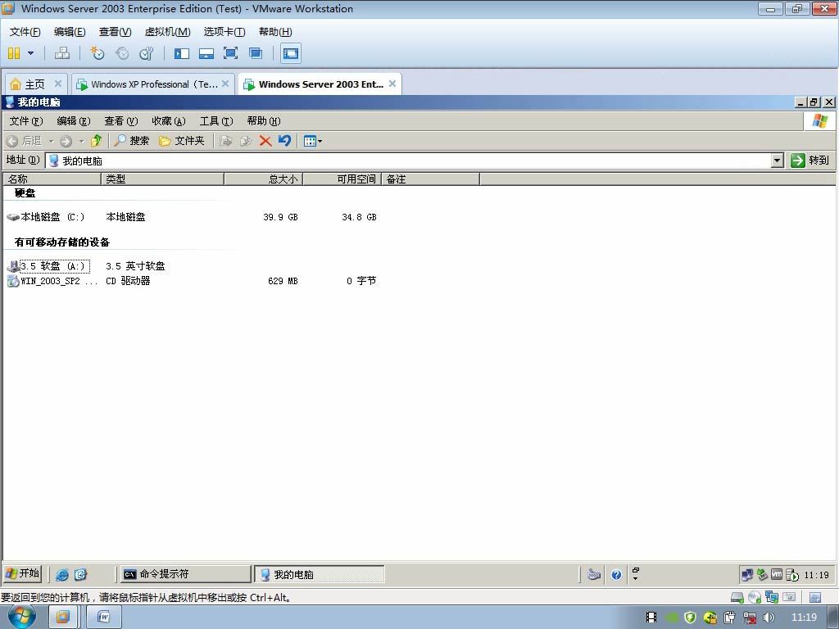Click the console view icon in VMware toolbar

[291, 53]
